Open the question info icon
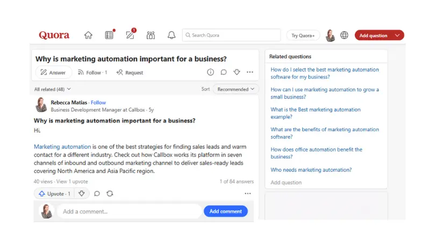This screenshot has width=430, height=241. pyautogui.click(x=210, y=72)
